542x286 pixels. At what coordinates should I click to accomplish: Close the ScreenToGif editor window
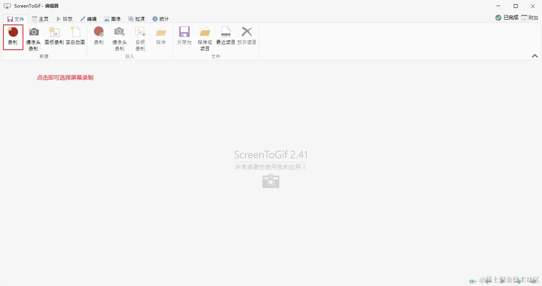(x=533, y=6)
